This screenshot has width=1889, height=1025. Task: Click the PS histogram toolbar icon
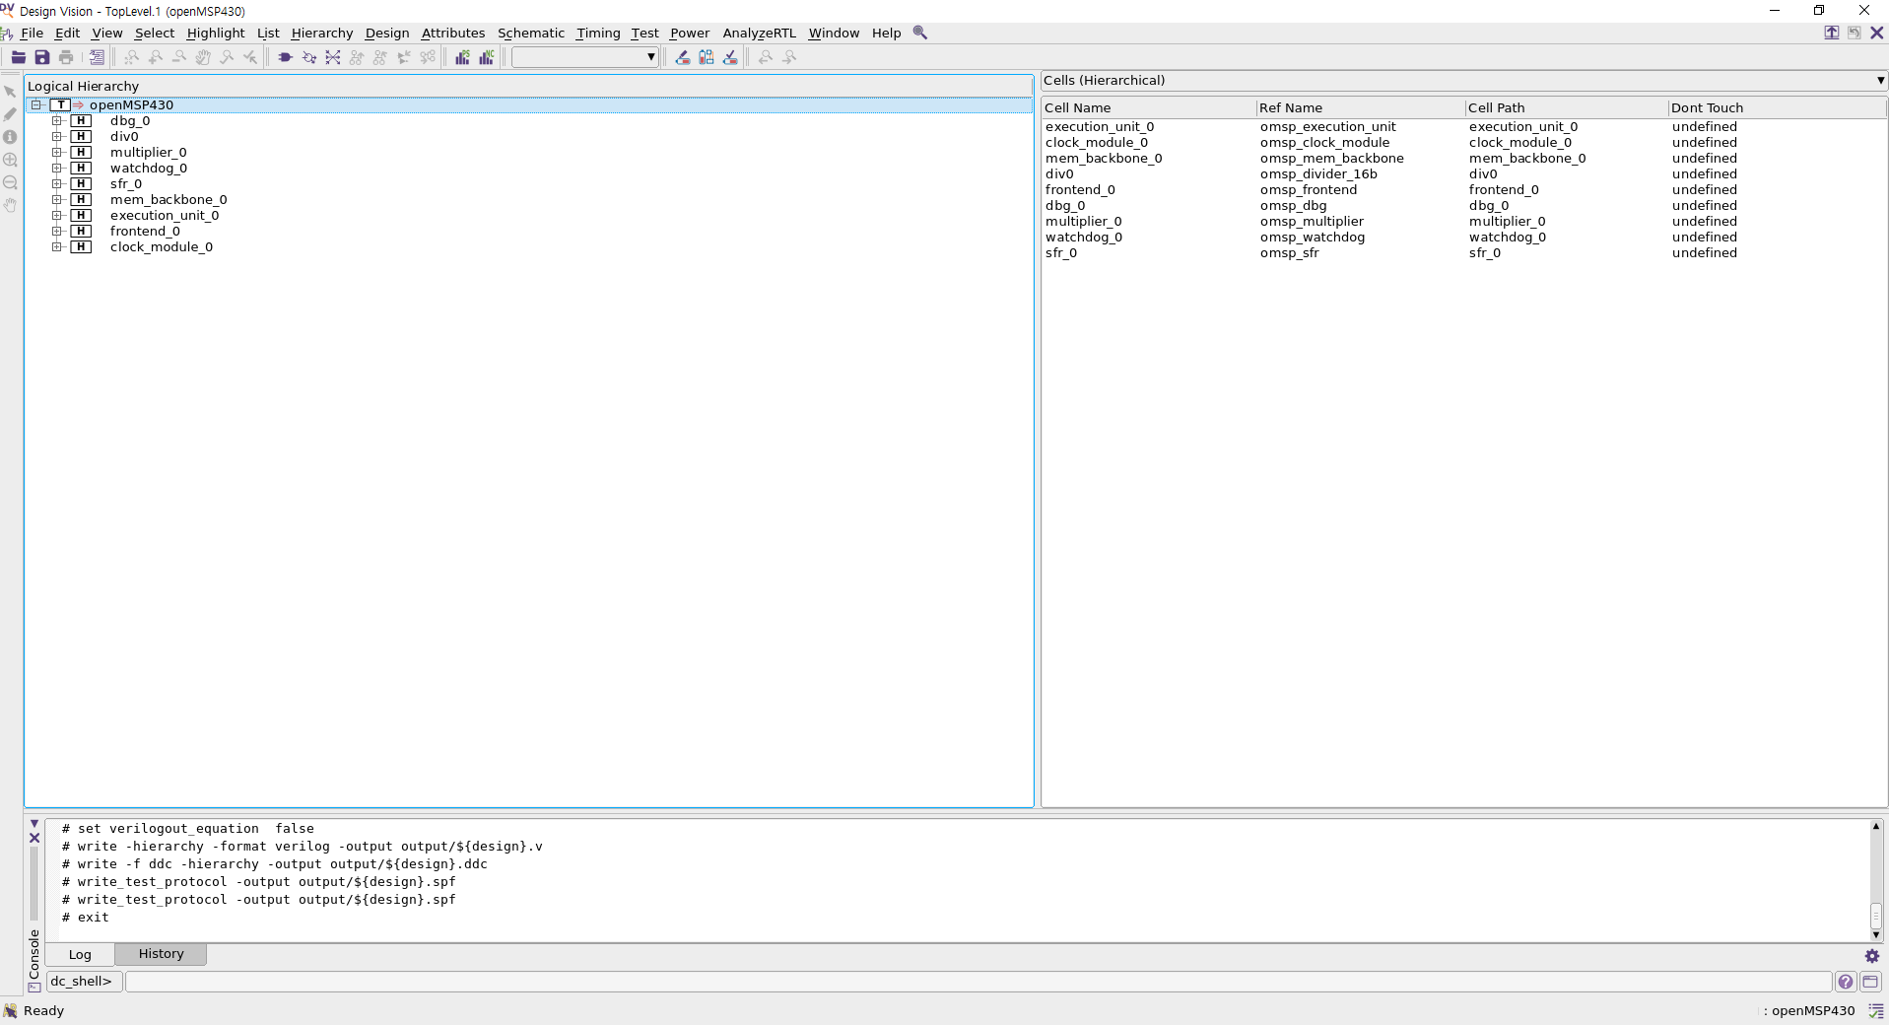click(x=462, y=57)
